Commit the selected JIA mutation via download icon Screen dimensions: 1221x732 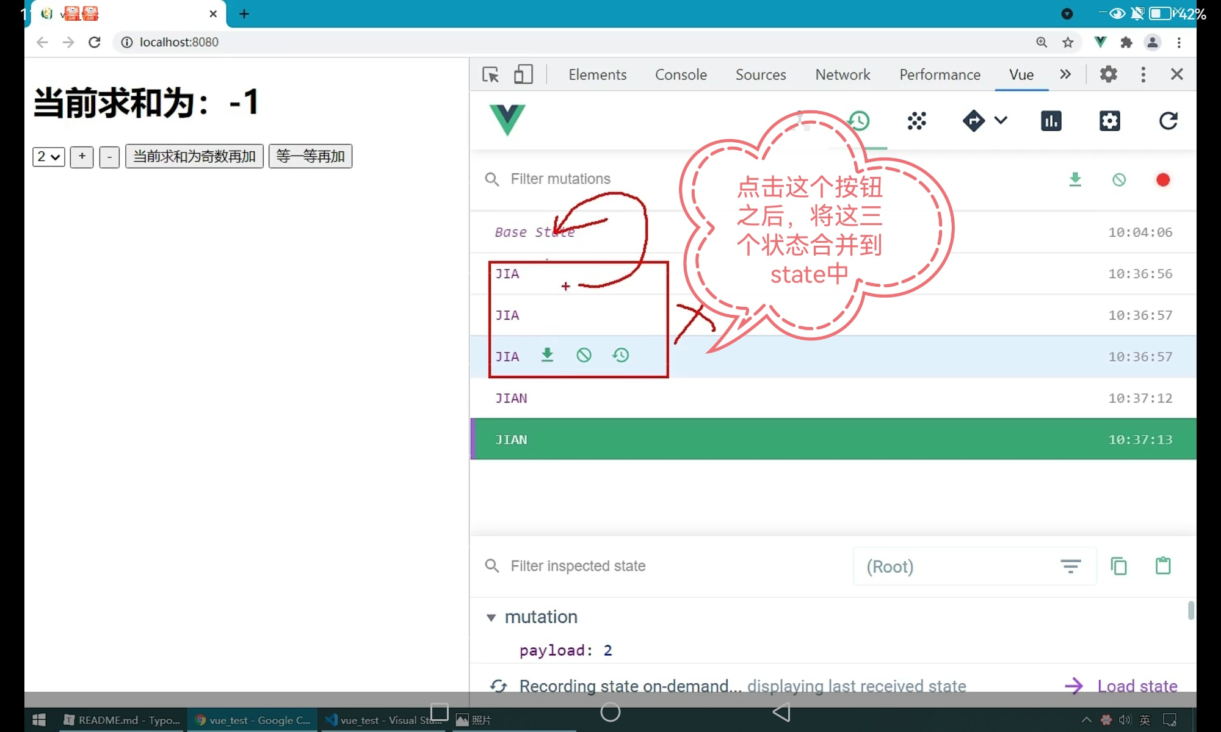pyautogui.click(x=547, y=355)
